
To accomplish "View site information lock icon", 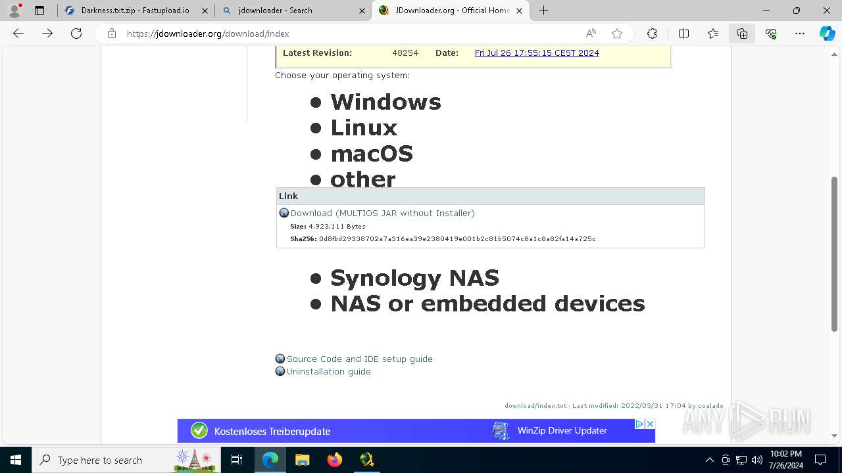I will pyautogui.click(x=112, y=34).
